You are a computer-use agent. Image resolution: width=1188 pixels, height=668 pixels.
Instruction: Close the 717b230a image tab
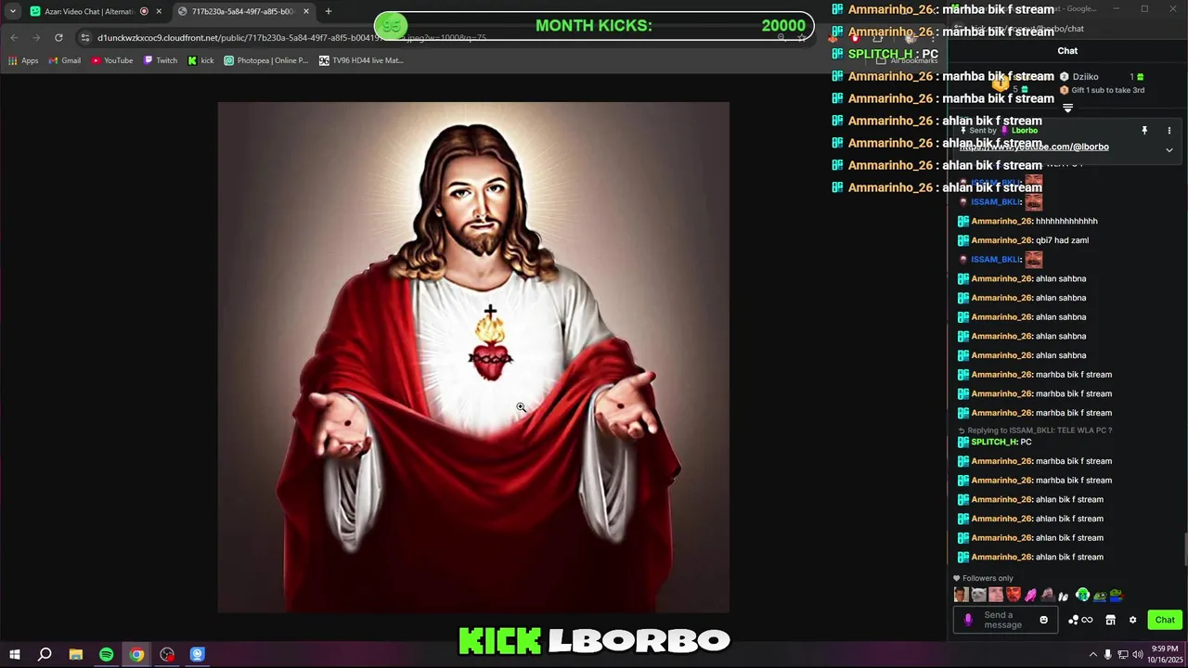click(x=306, y=11)
